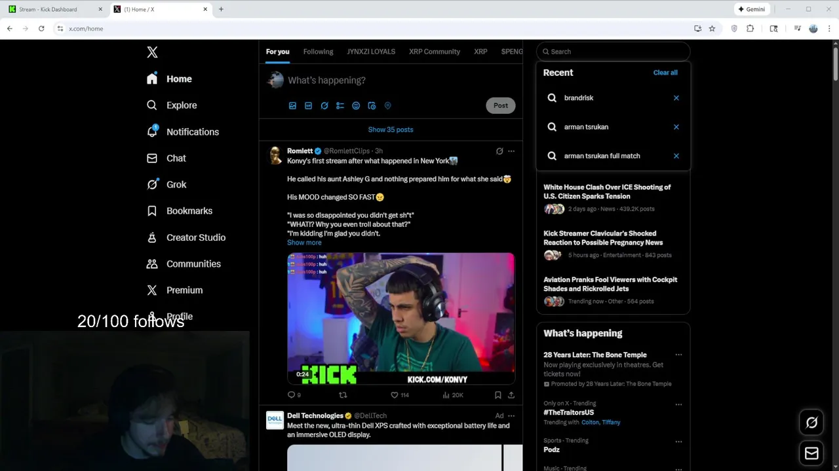Switch to the Following tab
Screen dimensions: 839x471
[318, 52]
